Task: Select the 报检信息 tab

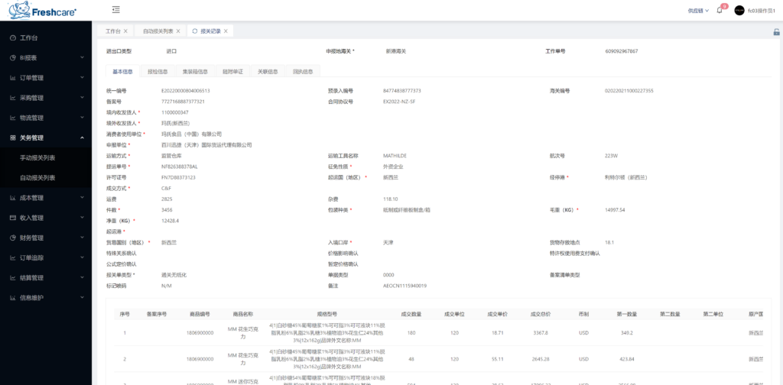Action: 158,71
